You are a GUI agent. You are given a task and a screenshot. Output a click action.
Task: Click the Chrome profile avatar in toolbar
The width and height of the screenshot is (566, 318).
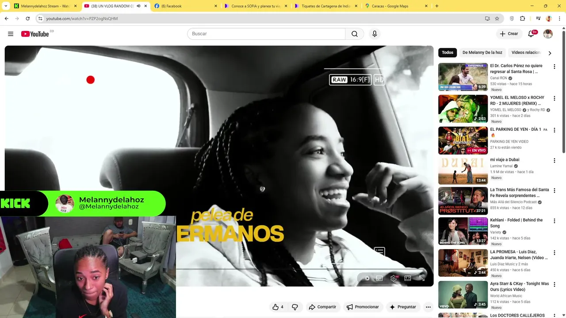(x=549, y=19)
